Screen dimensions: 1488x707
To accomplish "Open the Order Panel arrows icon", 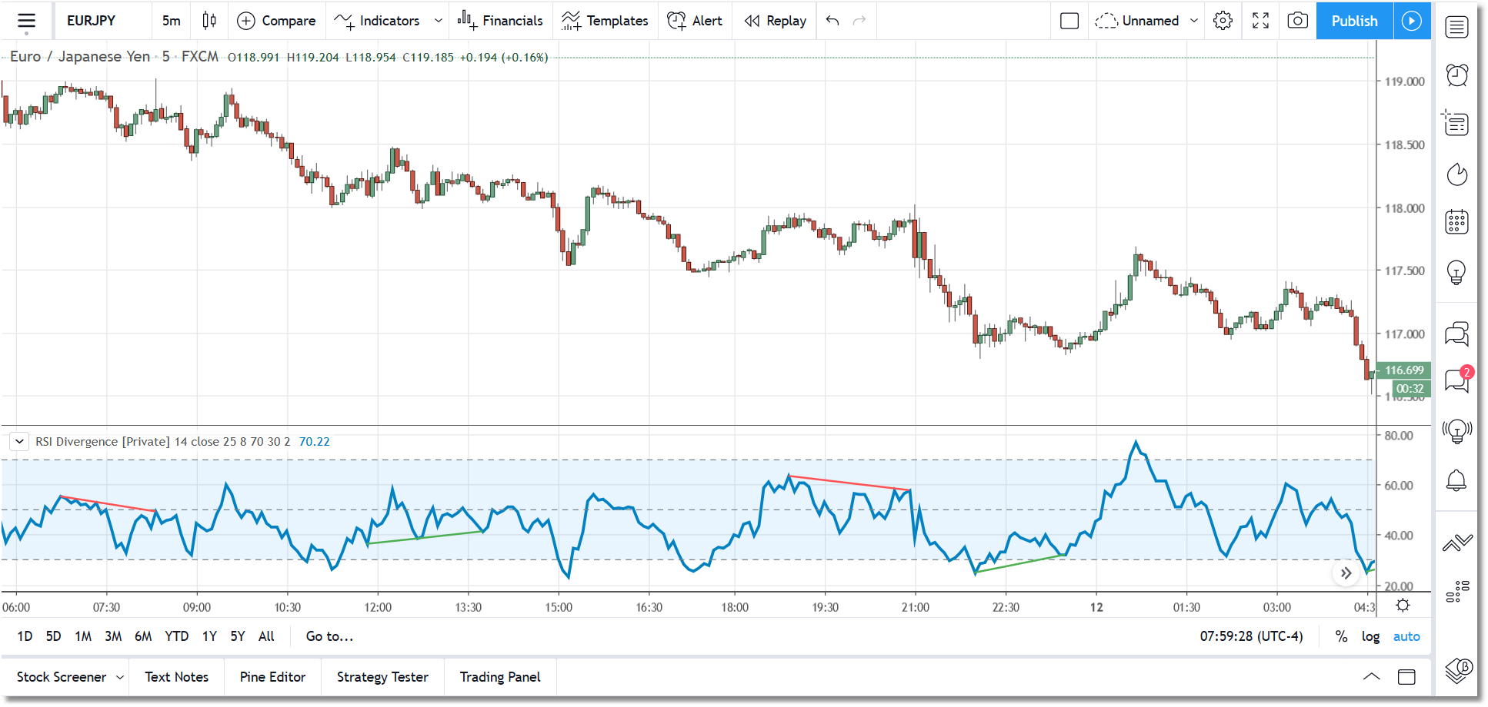I will (1456, 543).
